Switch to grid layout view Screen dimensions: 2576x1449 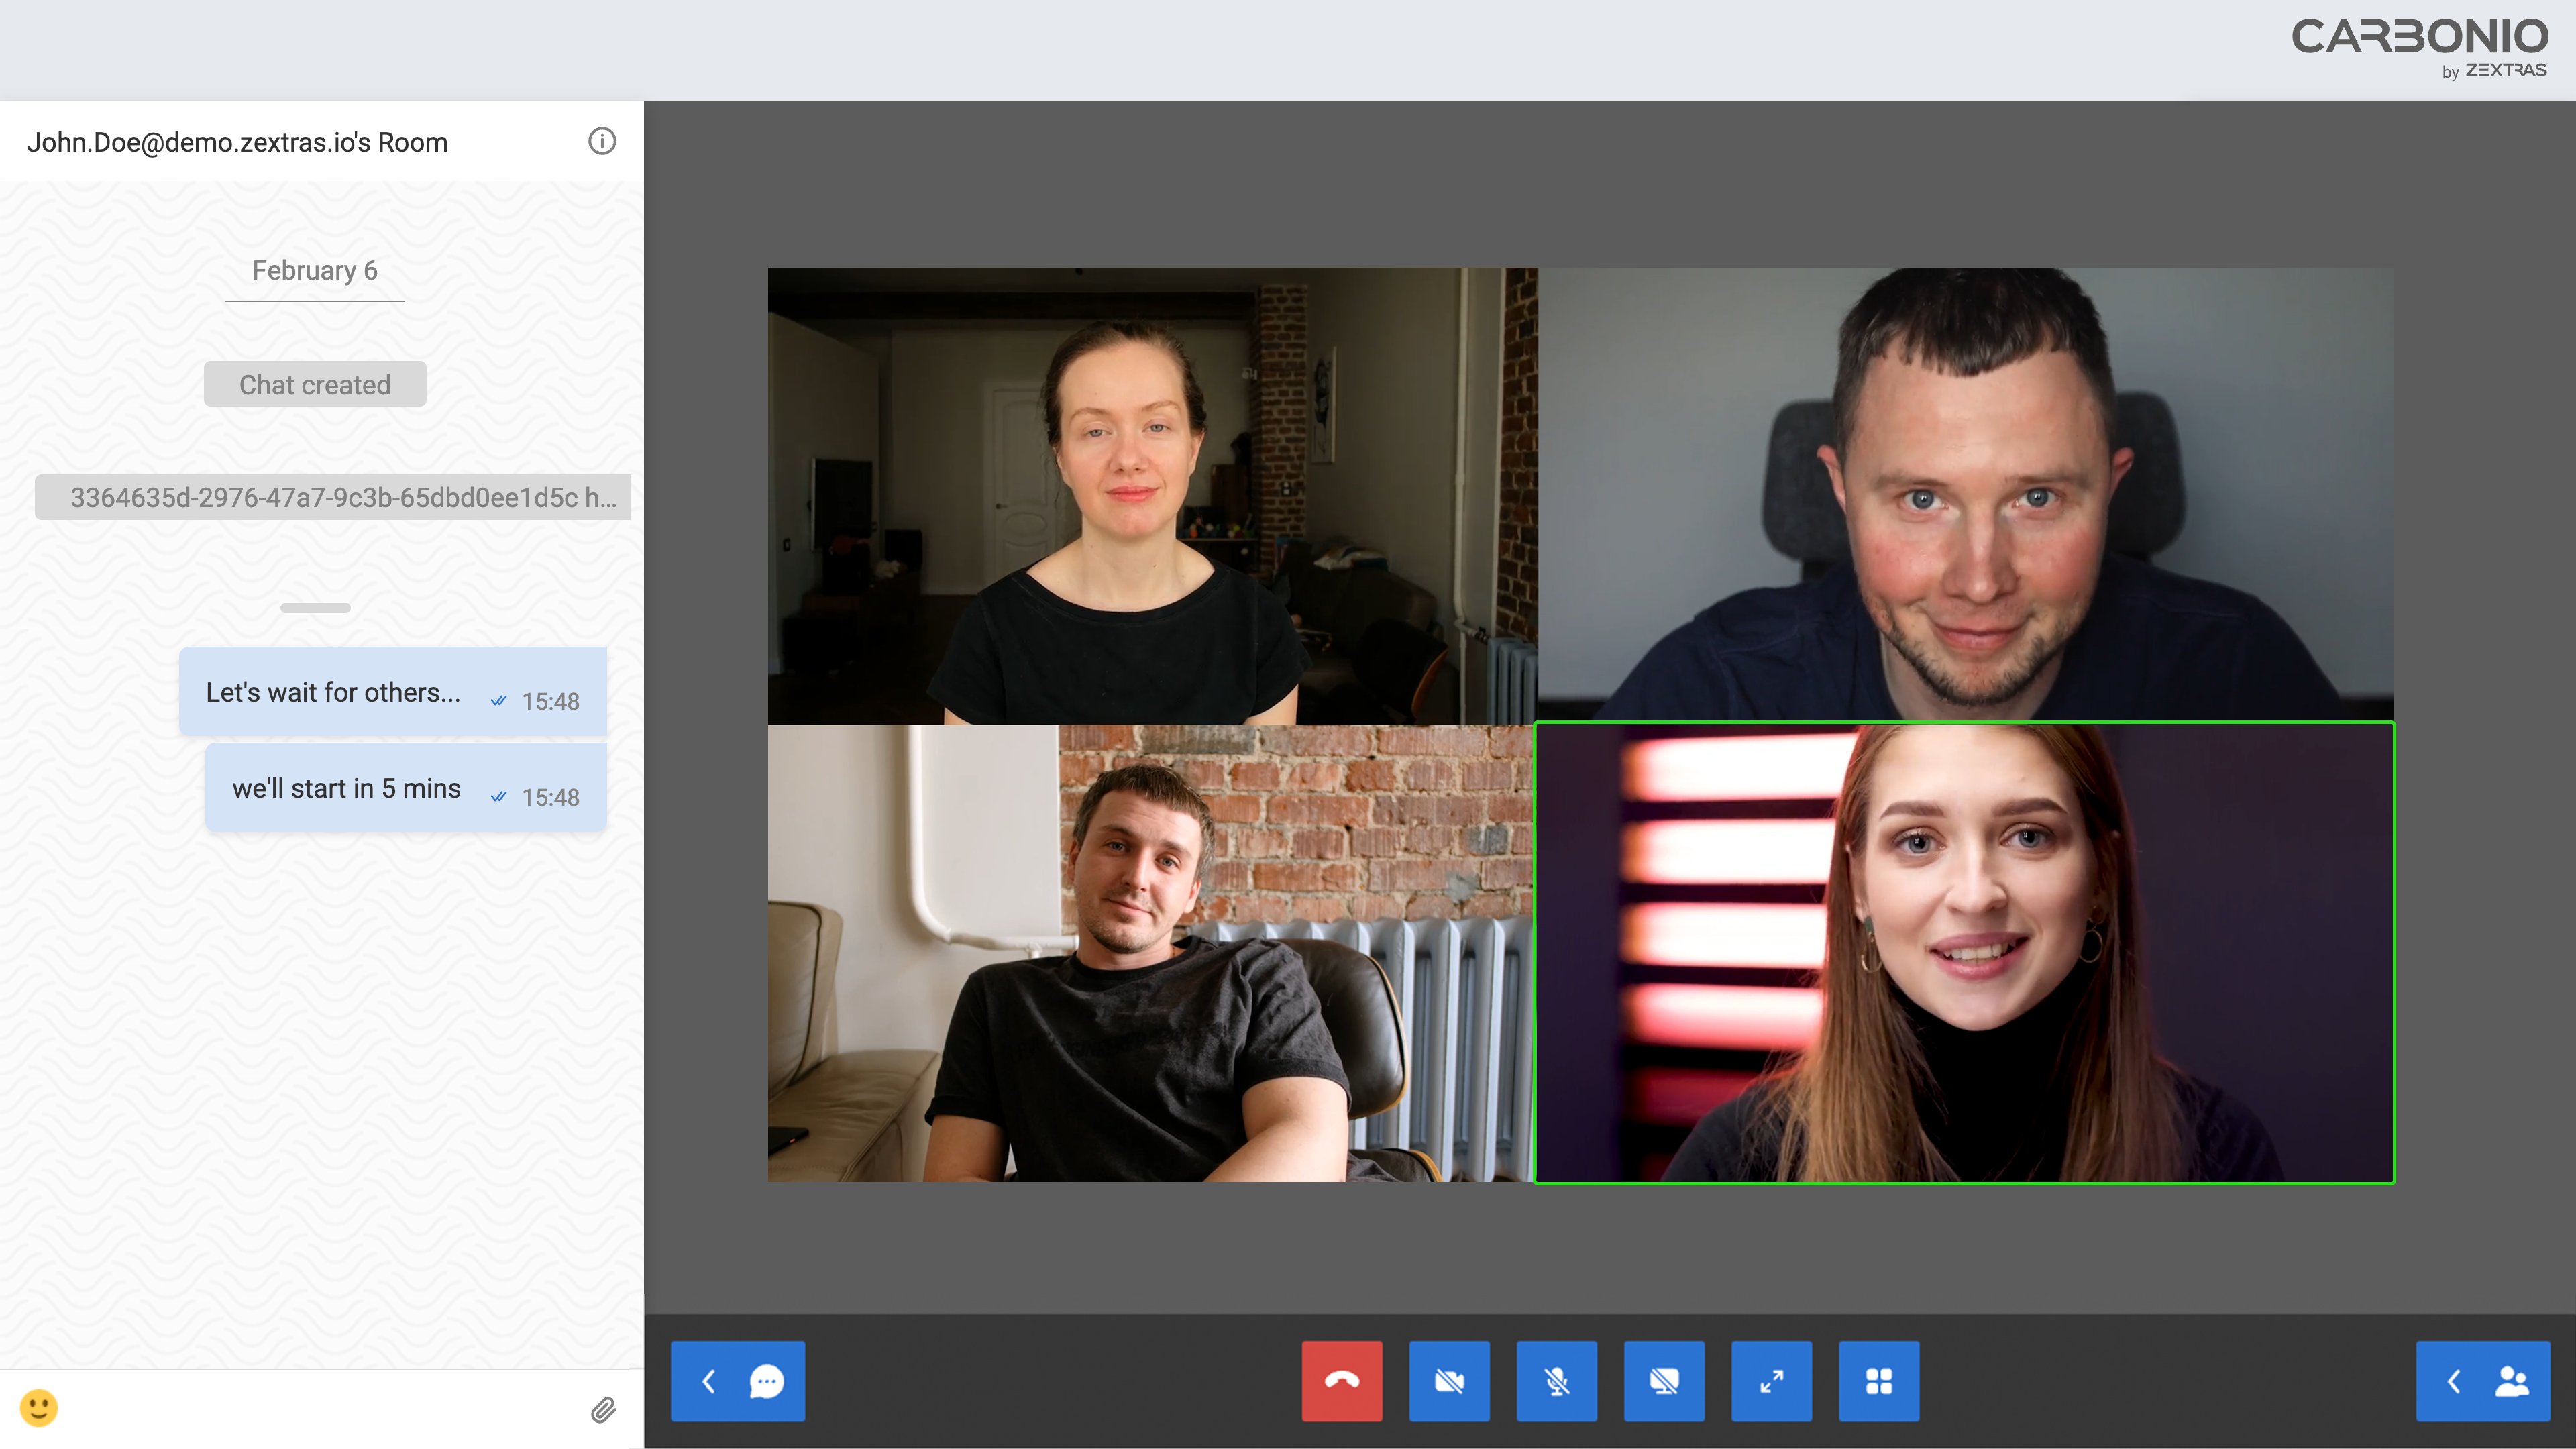click(x=1879, y=1381)
